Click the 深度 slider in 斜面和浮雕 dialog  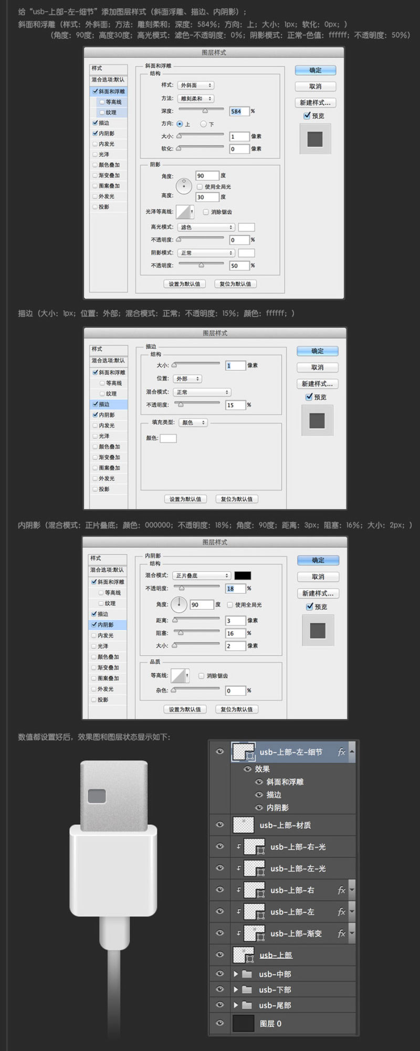(201, 110)
